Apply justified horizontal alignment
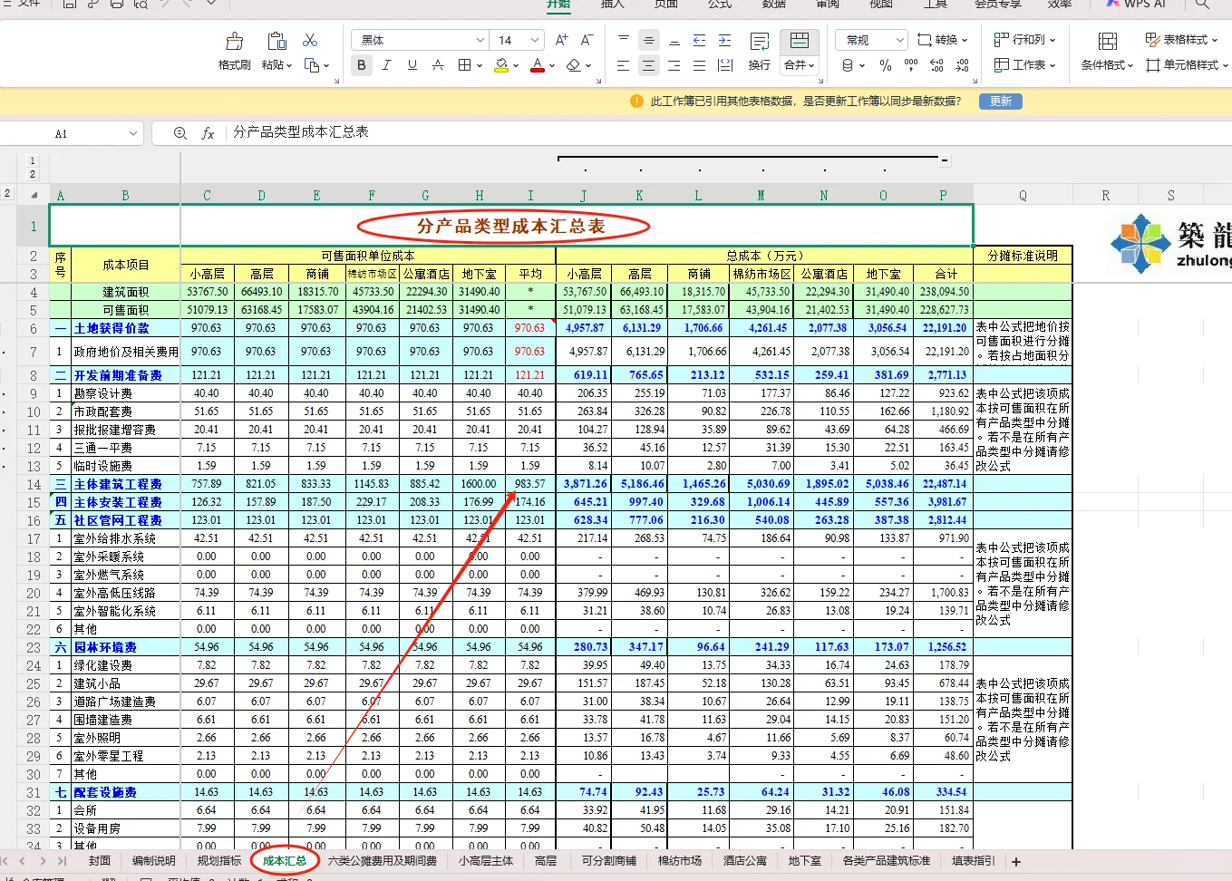Image resolution: width=1232 pixels, height=881 pixels. 700,65
